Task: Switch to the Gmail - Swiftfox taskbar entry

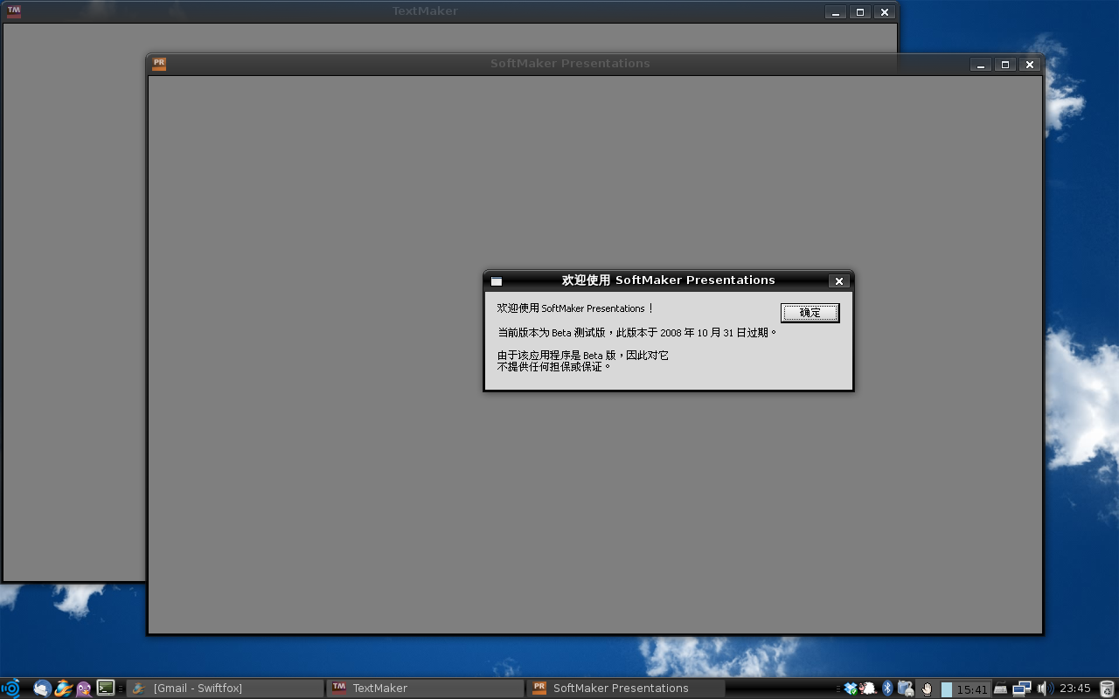Action: [x=226, y=689]
